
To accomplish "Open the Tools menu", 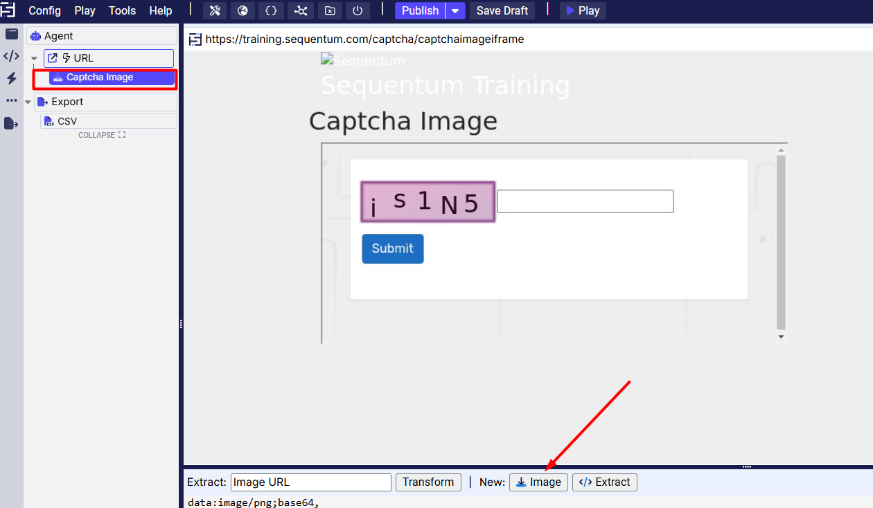I will (x=122, y=10).
